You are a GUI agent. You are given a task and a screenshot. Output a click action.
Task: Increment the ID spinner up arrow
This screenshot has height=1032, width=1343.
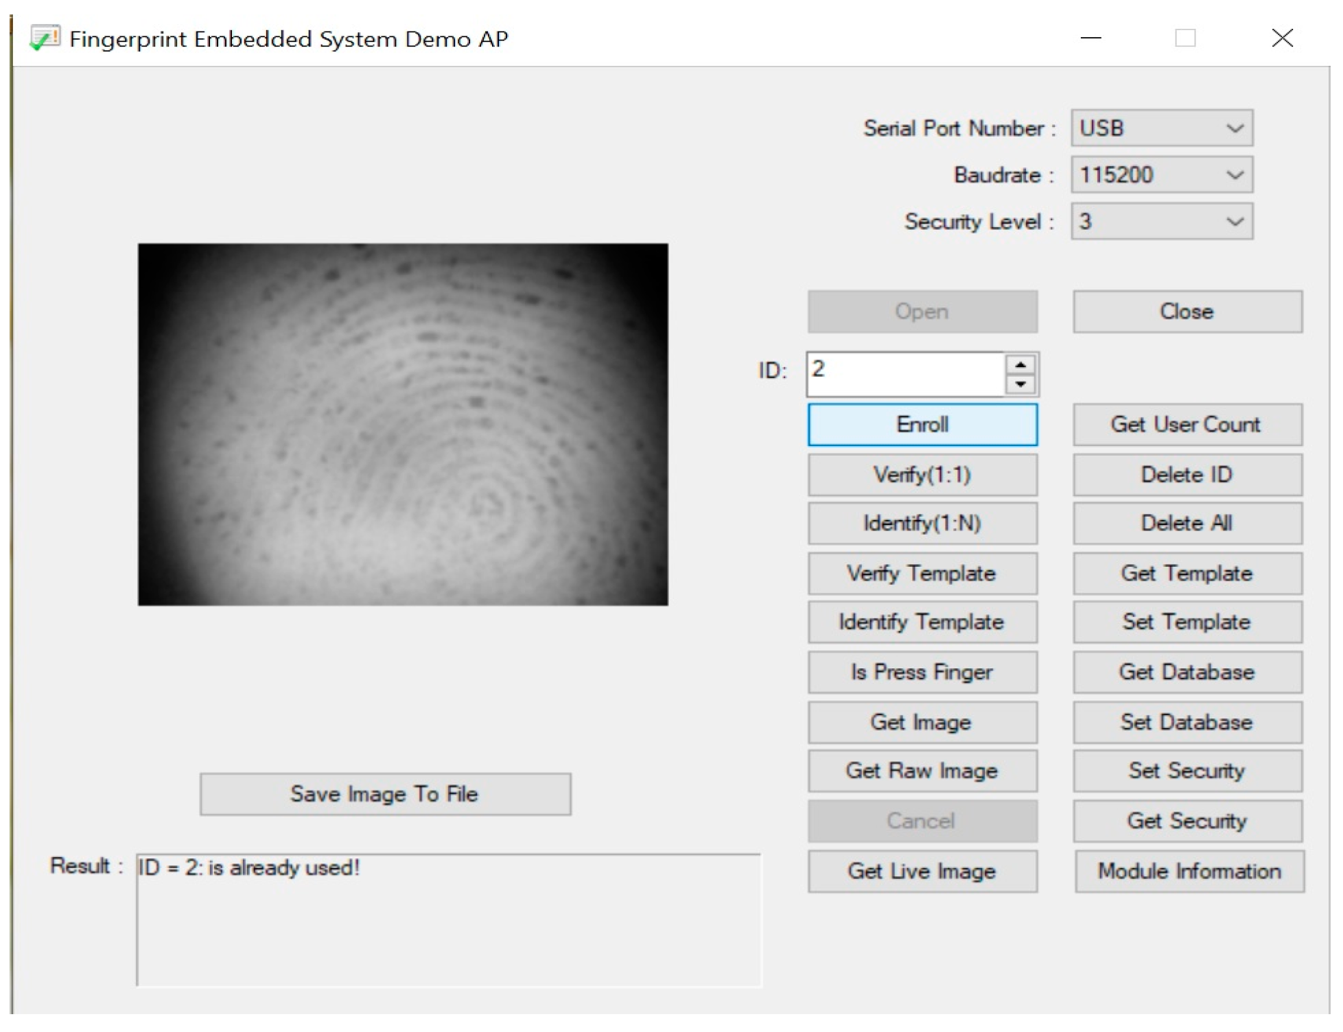pos(1020,364)
